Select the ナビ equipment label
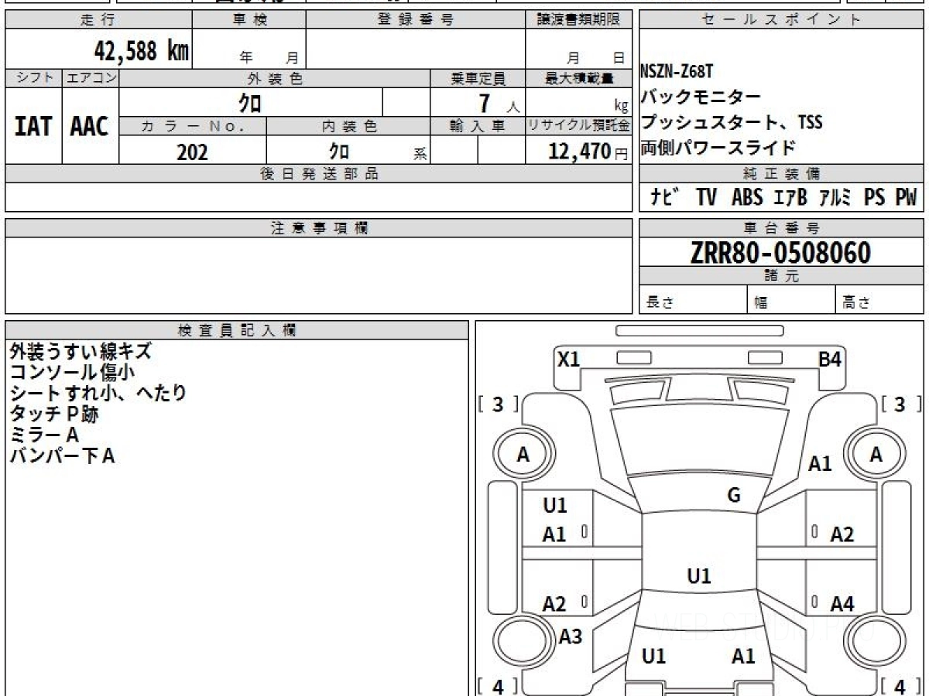The image size is (929, 696). (x=664, y=198)
